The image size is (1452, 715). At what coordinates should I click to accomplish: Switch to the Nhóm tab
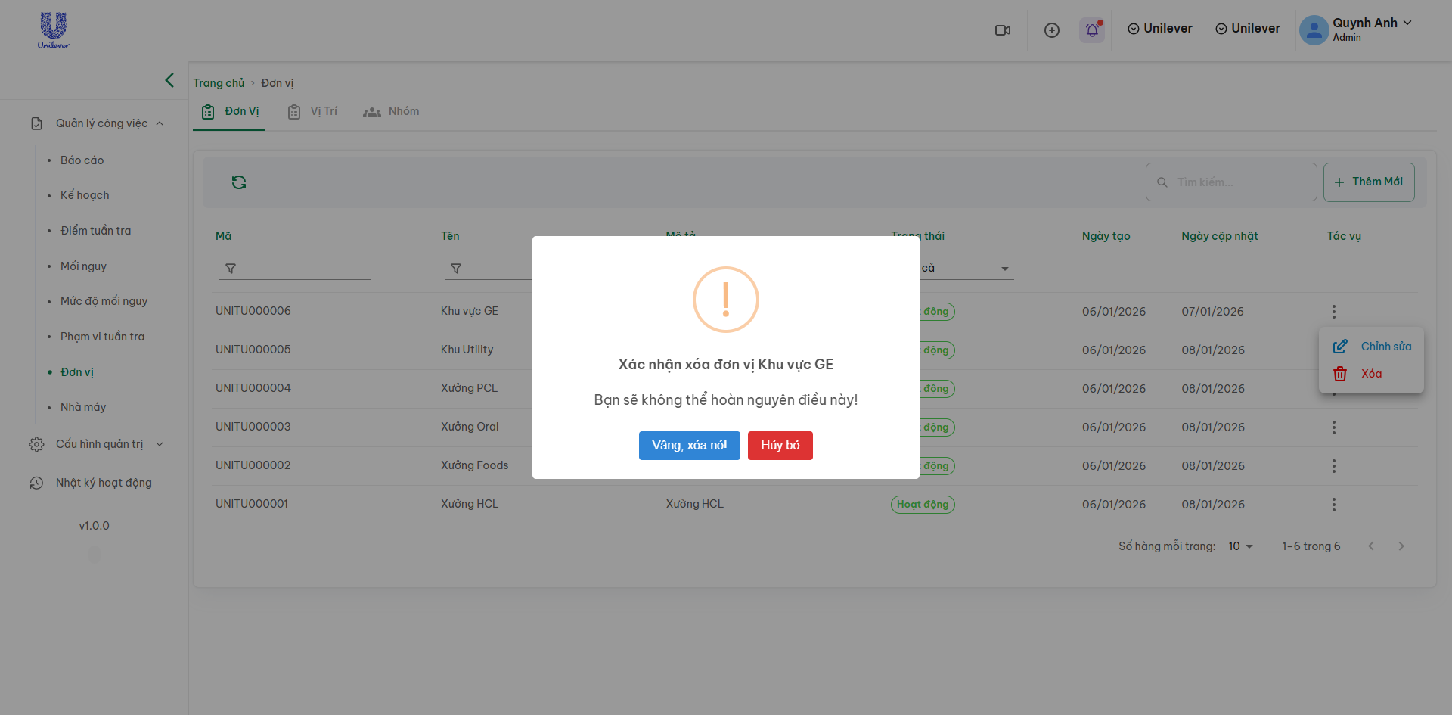tap(392, 112)
